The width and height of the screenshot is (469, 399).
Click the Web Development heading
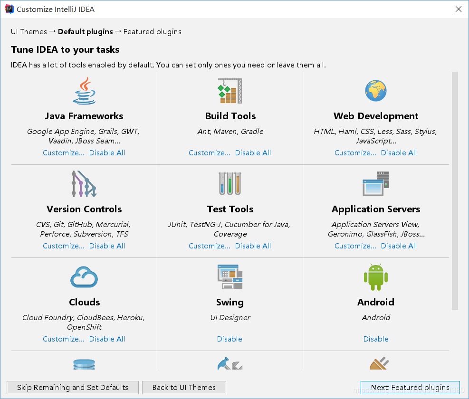coord(376,116)
